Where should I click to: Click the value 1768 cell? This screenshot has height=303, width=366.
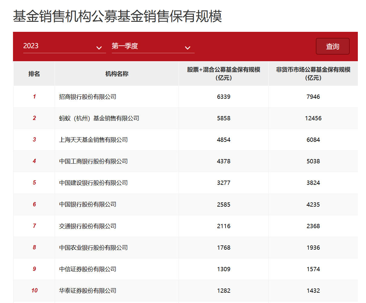224,248
